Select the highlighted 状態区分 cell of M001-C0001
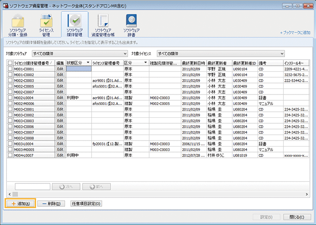316x225 pixels. pyautogui.click(x=79, y=69)
